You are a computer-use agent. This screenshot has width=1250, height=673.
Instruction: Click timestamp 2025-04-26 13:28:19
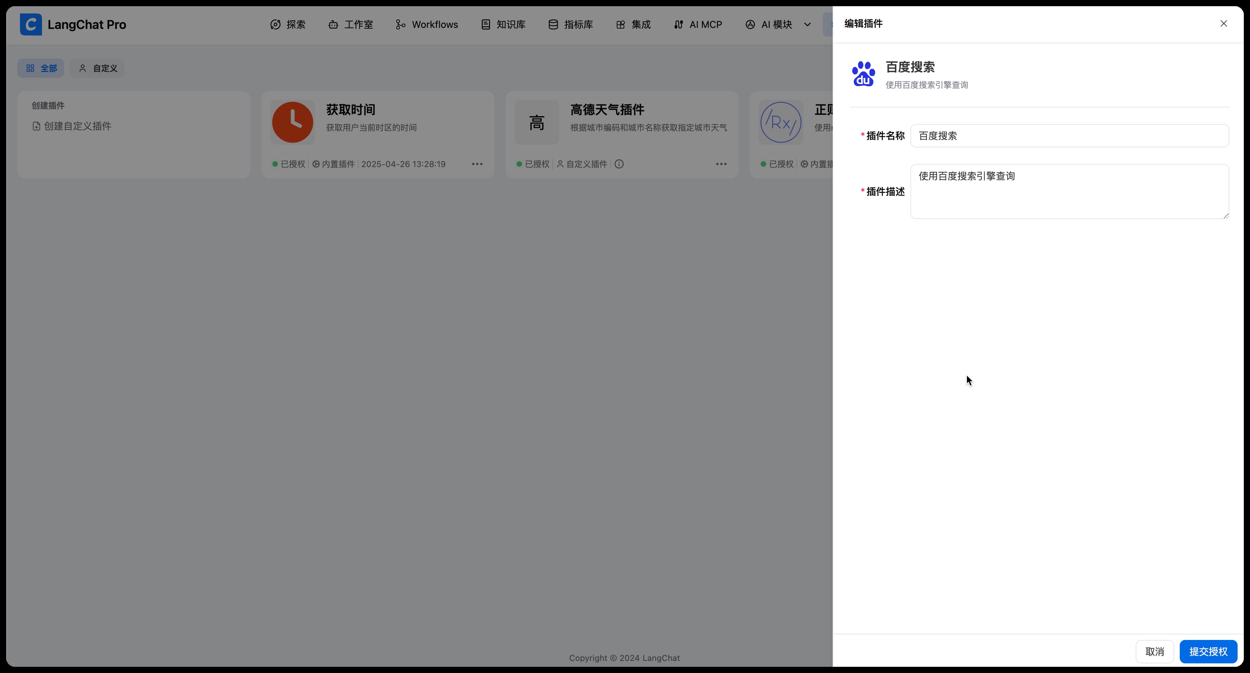(403, 164)
